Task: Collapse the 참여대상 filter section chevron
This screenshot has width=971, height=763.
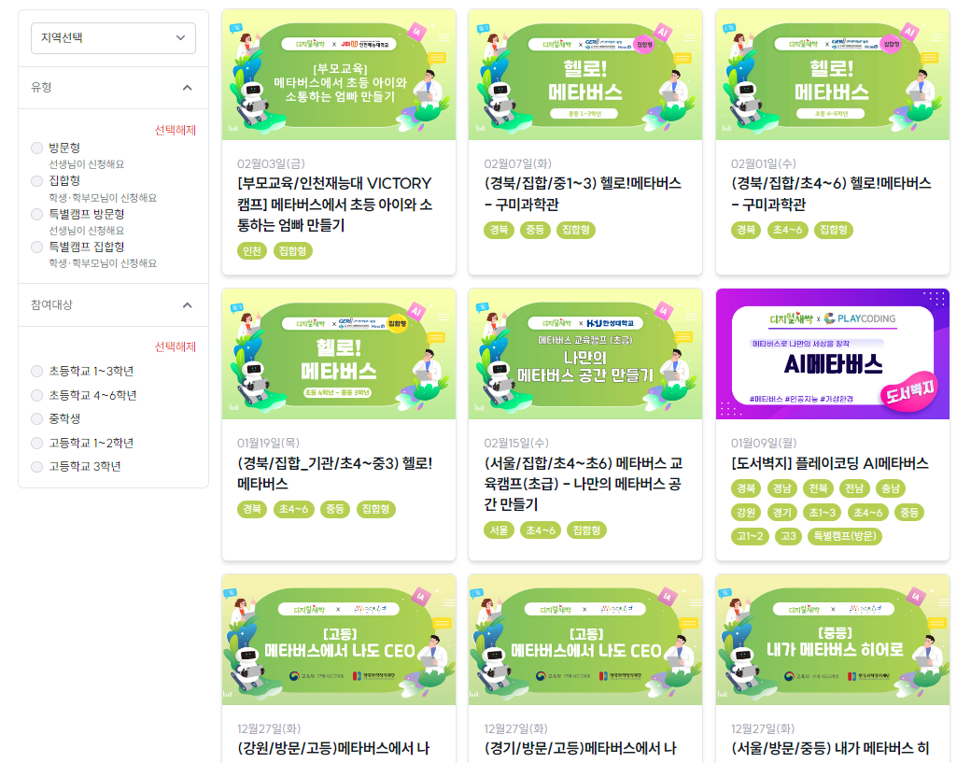Action: point(187,304)
